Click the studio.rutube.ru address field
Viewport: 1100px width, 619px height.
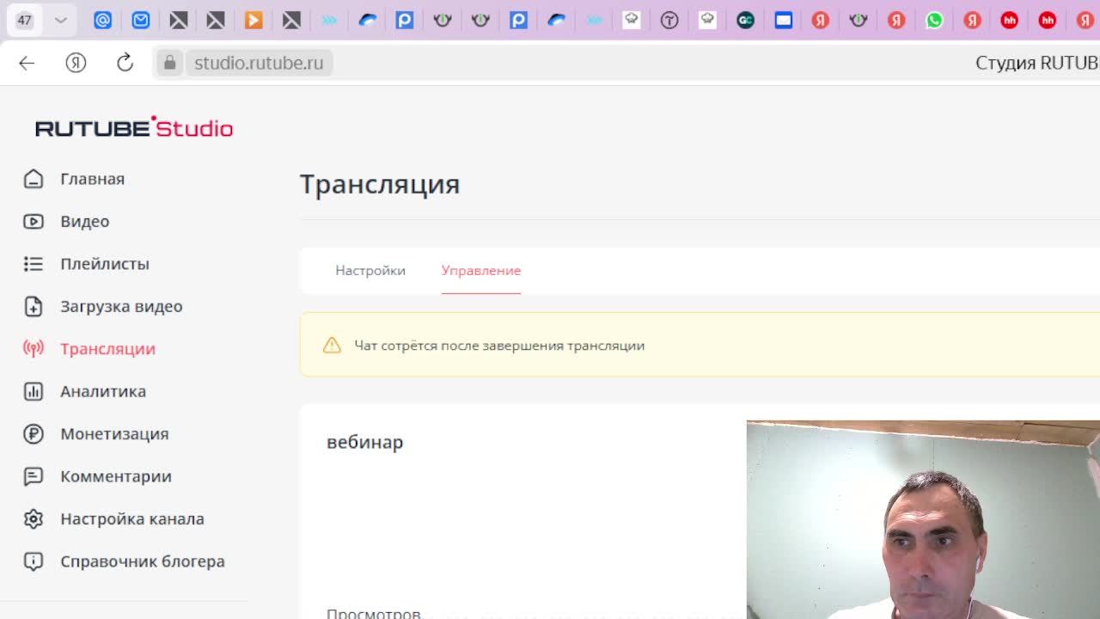259,63
